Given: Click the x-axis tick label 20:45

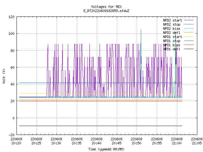Looking at the screenshot, I should point(117,143).
